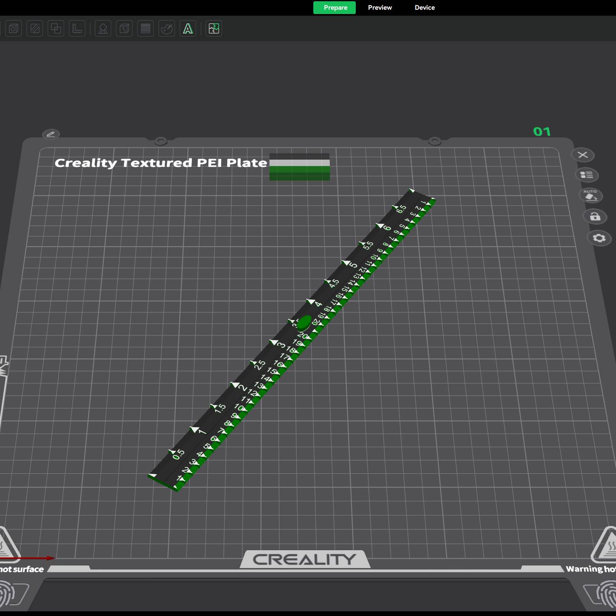Open the Color painting tool

(x=166, y=28)
